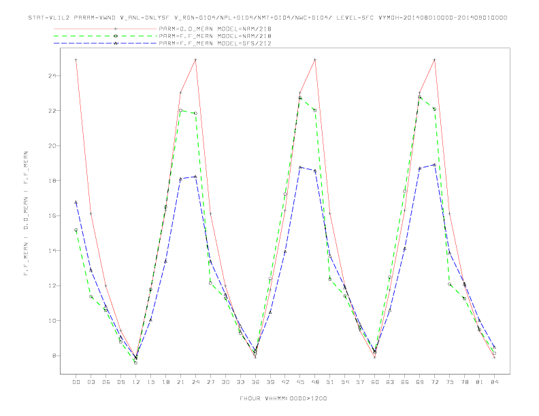
Task: Click the green dashed legend line sample
Action: pos(105,36)
